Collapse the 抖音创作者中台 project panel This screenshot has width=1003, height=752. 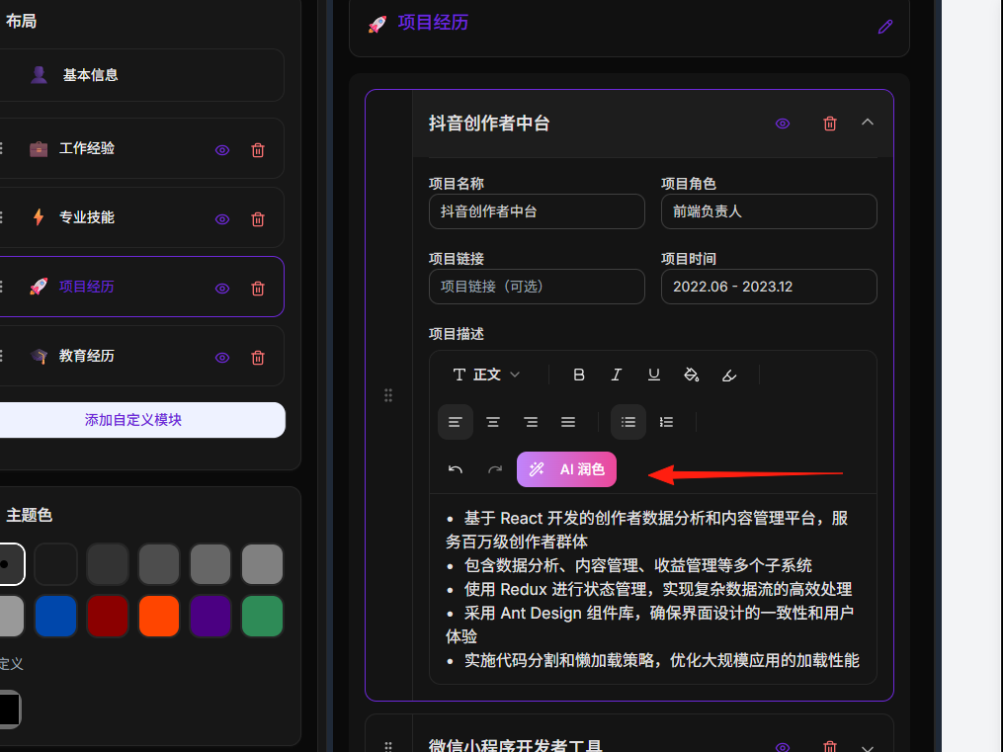click(x=868, y=123)
